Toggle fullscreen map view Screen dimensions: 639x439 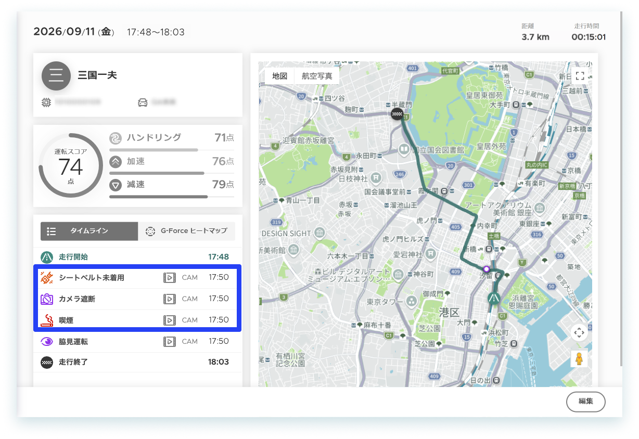point(580,76)
